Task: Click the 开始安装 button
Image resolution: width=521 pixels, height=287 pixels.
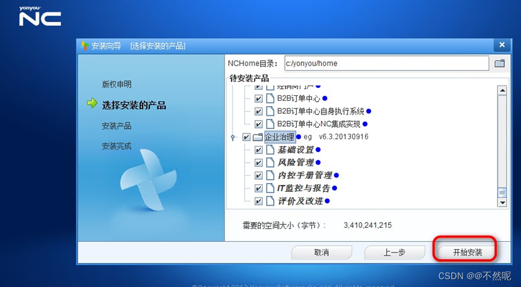Action: click(x=467, y=253)
